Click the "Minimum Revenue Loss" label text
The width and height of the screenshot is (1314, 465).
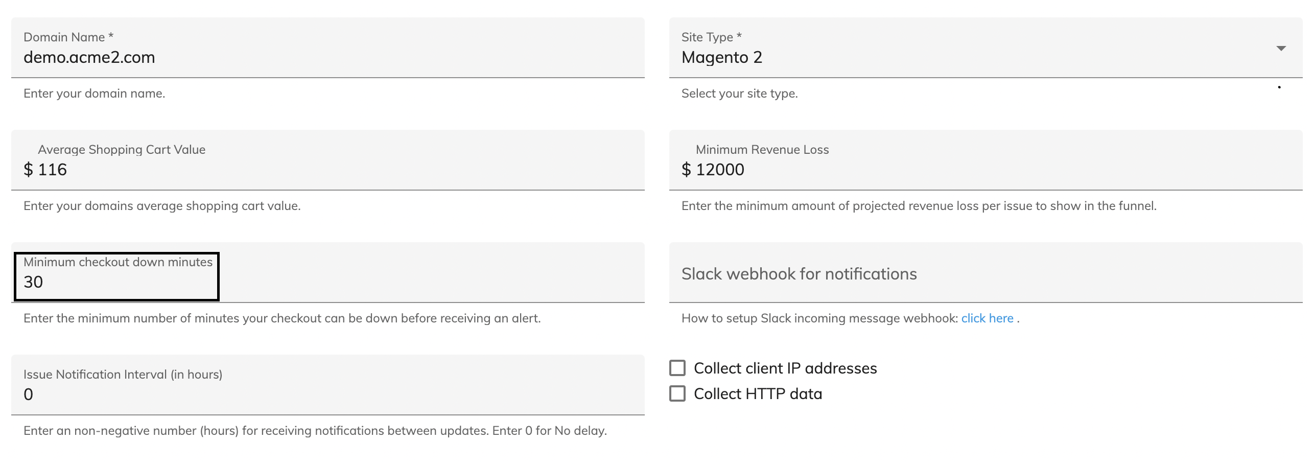(x=762, y=150)
